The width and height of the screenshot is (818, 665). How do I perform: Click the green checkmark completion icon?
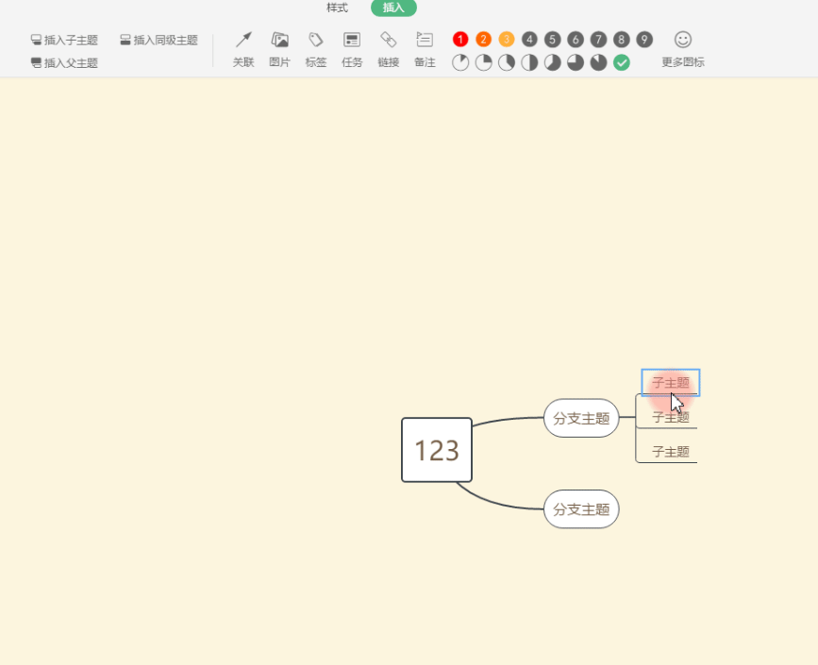pos(621,62)
